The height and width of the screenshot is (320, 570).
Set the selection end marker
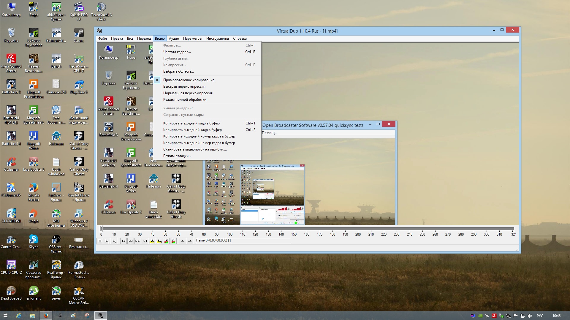click(x=190, y=241)
